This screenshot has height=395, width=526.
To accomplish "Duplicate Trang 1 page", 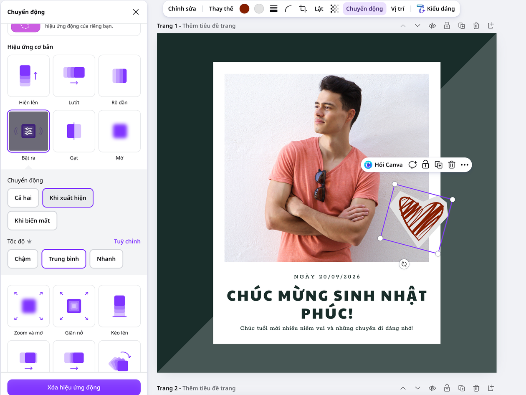I will pos(462,26).
